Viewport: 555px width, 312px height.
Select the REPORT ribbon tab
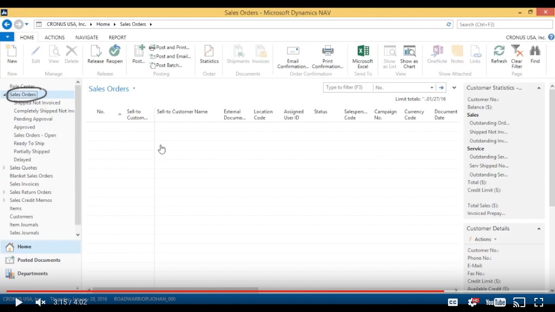coord(117,37)
